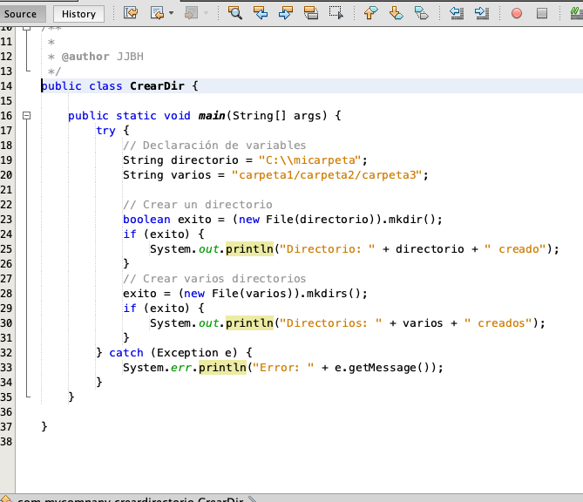583x502 pixels.
Task: Click string "Error: " on line 33
Action: click(282, 368)
